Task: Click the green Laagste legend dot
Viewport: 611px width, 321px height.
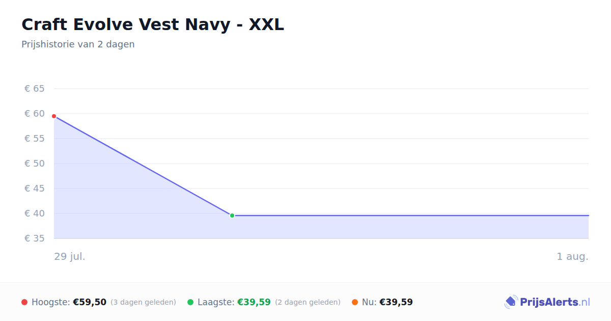Action: click(190, 302)
